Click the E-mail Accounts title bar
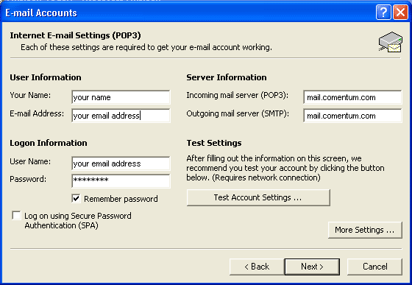 [184, 13]
